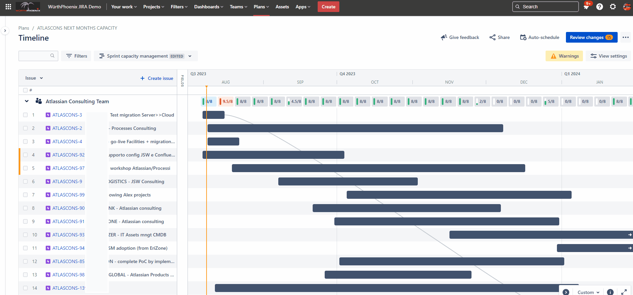Viewport: 633px width, 295px height.
Task: Open the Plans menu
Action: pyautogui.click(x=261, y=7)
